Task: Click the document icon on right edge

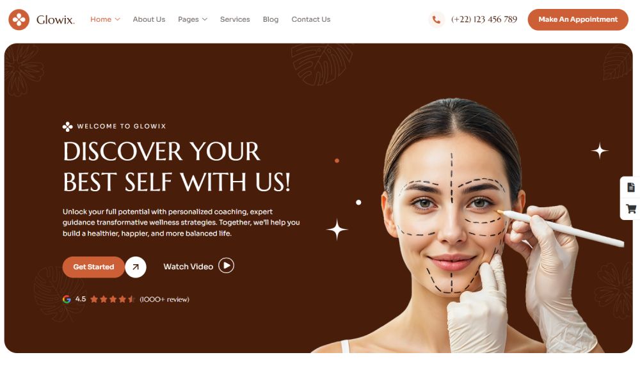Action: pos(631,187)
